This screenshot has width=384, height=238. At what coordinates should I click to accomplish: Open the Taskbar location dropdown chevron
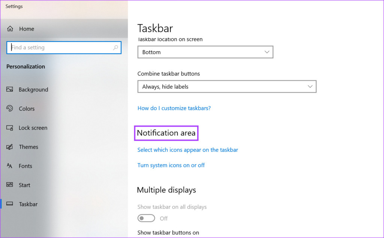(x=267, y=52)
